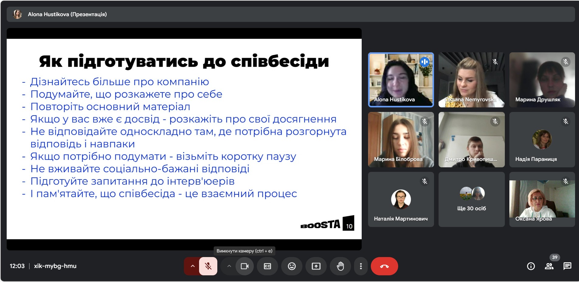Viewport: 579px width, 282px height.
Task: Click bullet 'співбесіда - це взаємний процес'
Action: coord(164,194)
